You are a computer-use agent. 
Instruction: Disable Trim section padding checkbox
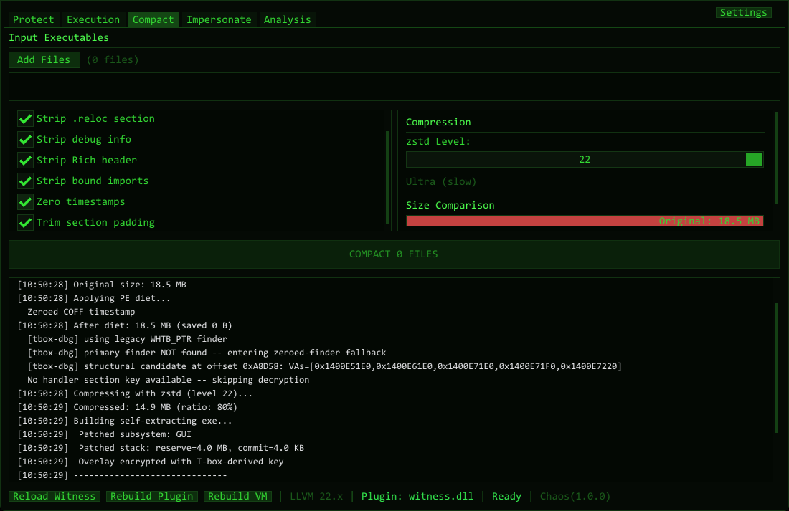[26, 223]
